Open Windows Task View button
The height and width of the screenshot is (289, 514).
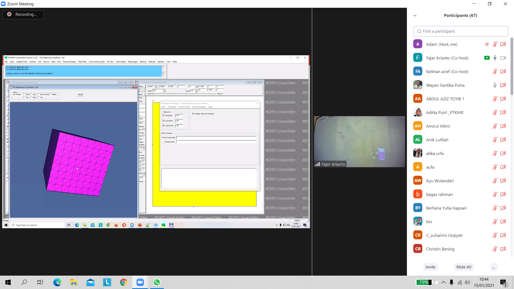click(x=40, y=282)
